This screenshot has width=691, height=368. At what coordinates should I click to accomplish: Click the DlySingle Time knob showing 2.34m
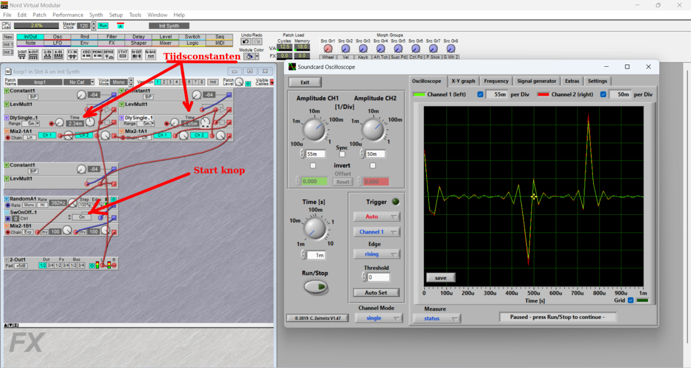click(90, 123)
